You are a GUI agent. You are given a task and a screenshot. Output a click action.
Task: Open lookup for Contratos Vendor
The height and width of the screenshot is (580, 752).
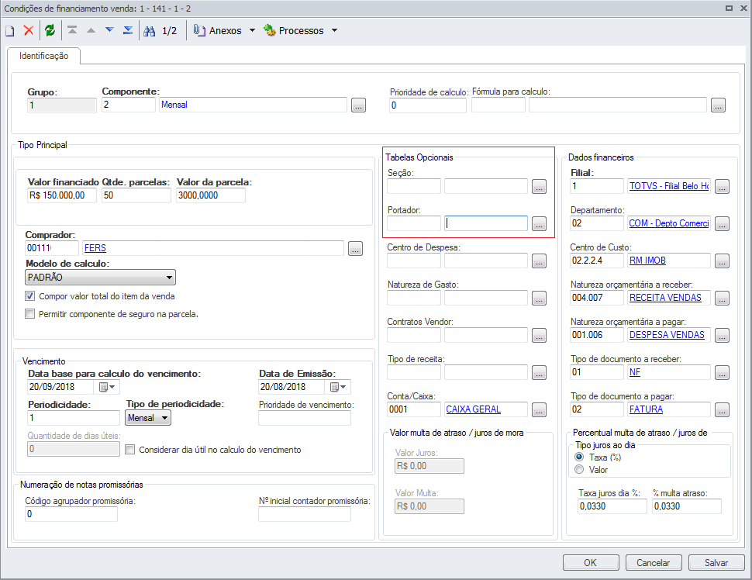click(x=539, y=335)
